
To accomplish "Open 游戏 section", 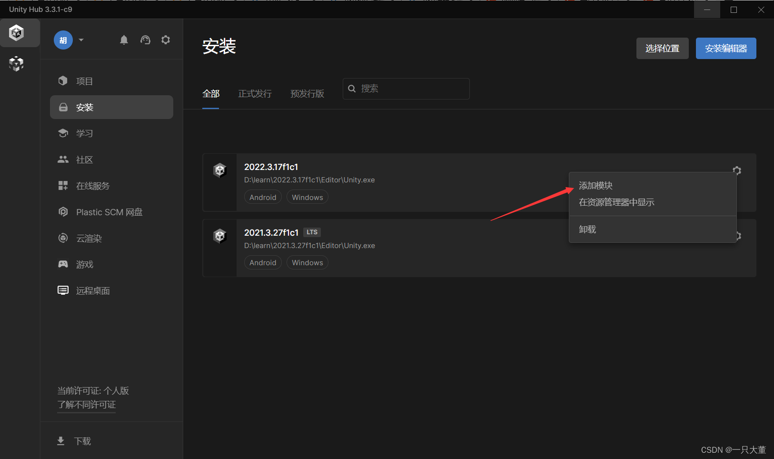I will tap(111, 264).
